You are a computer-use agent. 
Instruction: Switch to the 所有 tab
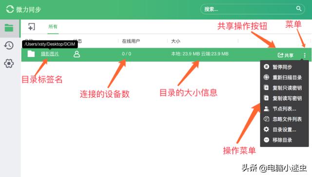(x=53, y=27)
